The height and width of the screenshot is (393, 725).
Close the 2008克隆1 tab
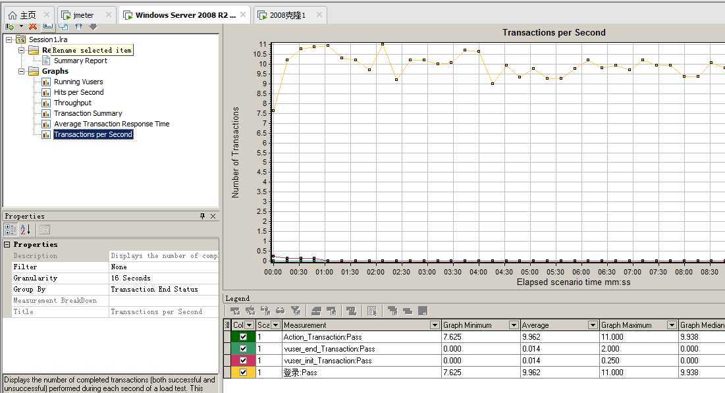pyautogui.click(x=319, y=14)
